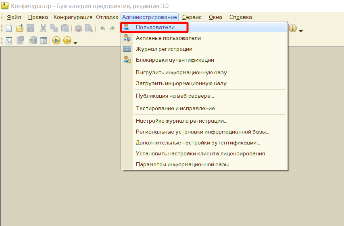Choose Блокировки аутентификации menu item

tap(175, 60)
